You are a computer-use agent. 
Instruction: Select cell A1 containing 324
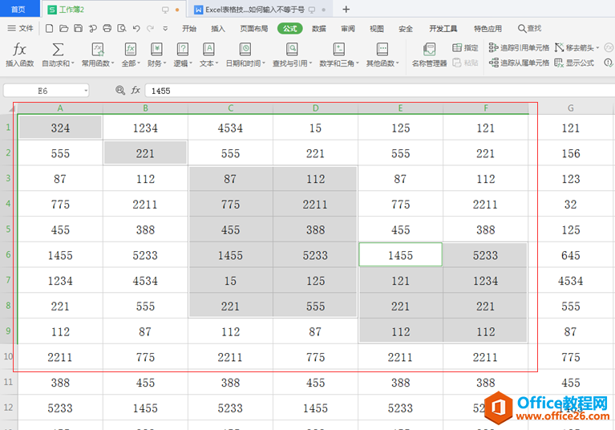(60, 128)
